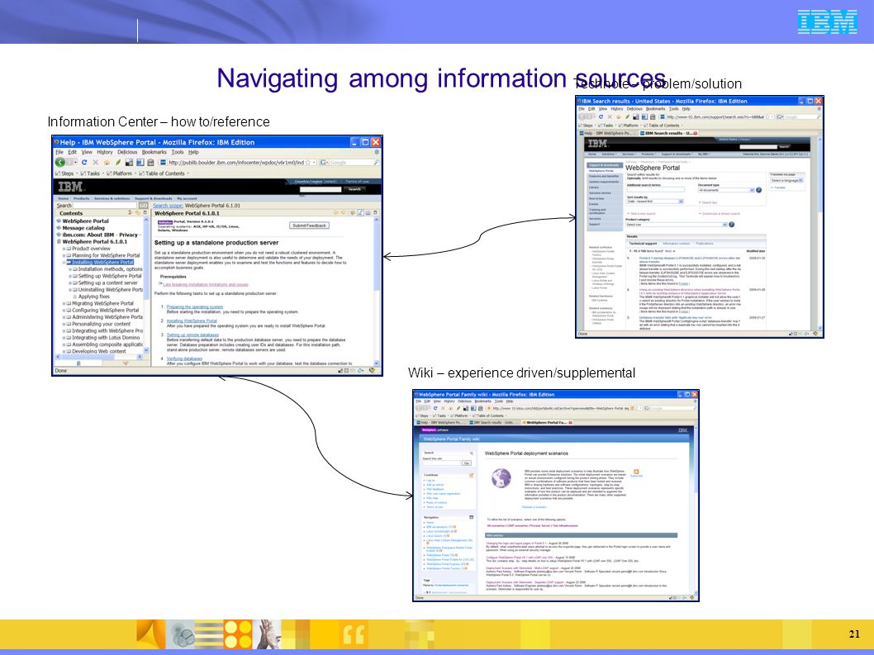Open the Preparing the operating system link

194,306
